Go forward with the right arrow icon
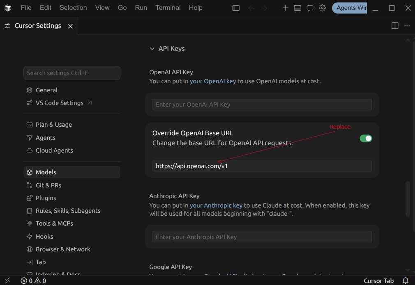 pos(264,8)
